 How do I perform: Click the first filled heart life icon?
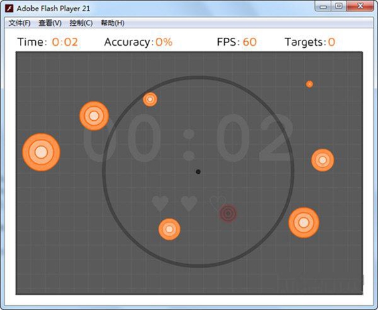160,203
